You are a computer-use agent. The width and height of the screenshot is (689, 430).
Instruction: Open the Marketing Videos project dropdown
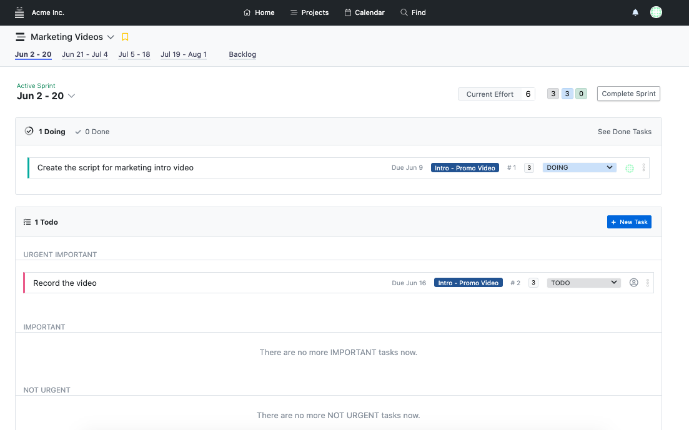tap(111, 37)
